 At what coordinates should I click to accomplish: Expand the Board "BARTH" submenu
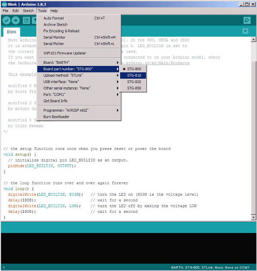click(79, 62)
